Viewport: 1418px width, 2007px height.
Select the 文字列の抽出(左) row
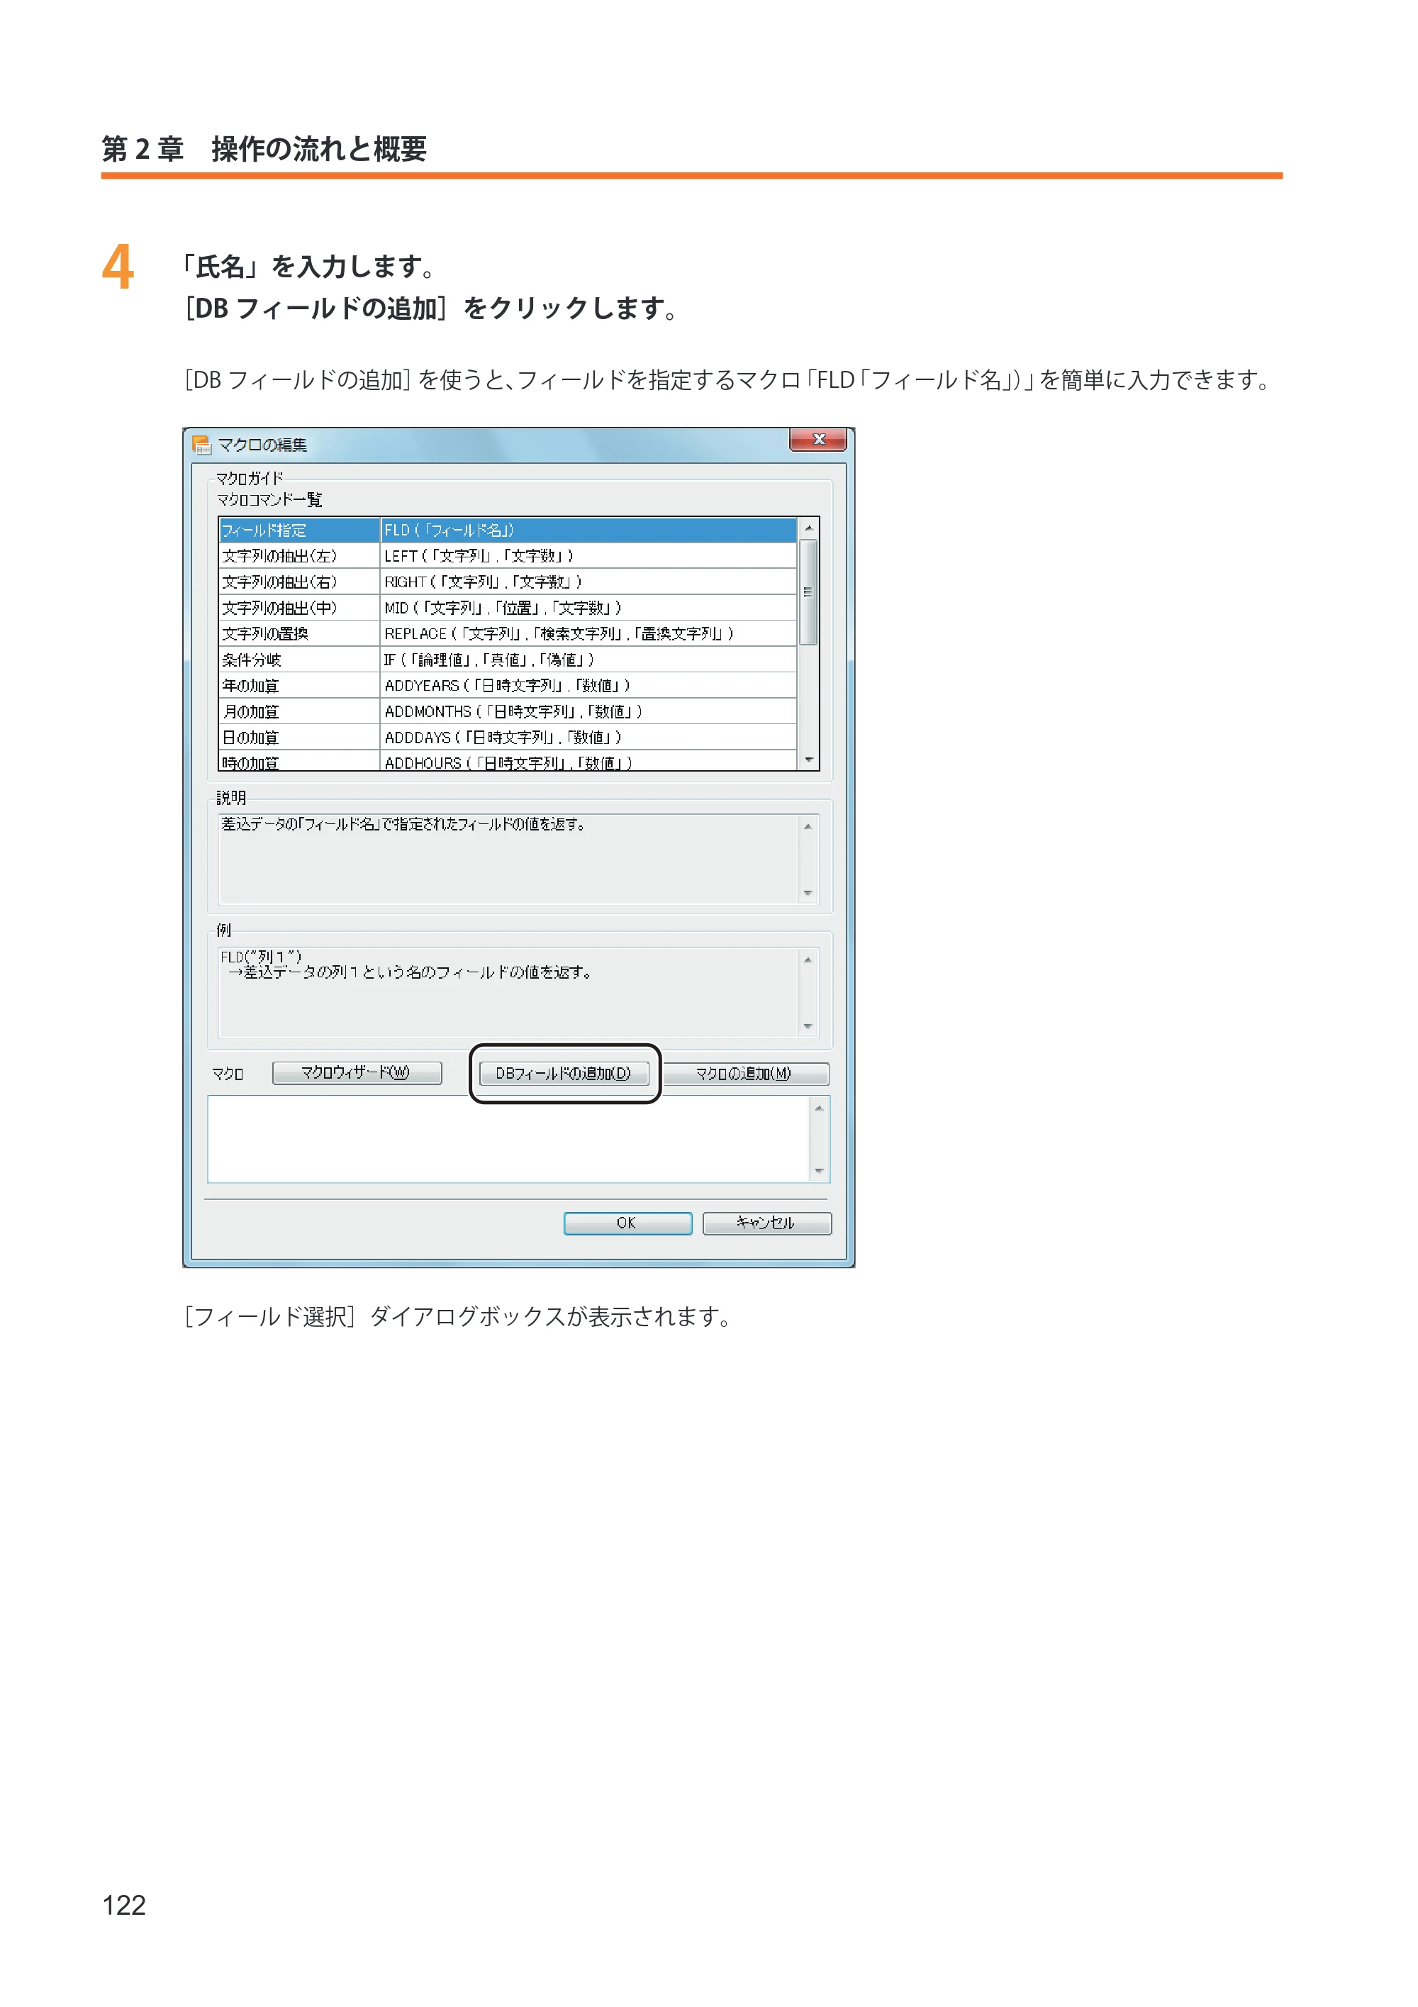508,556
